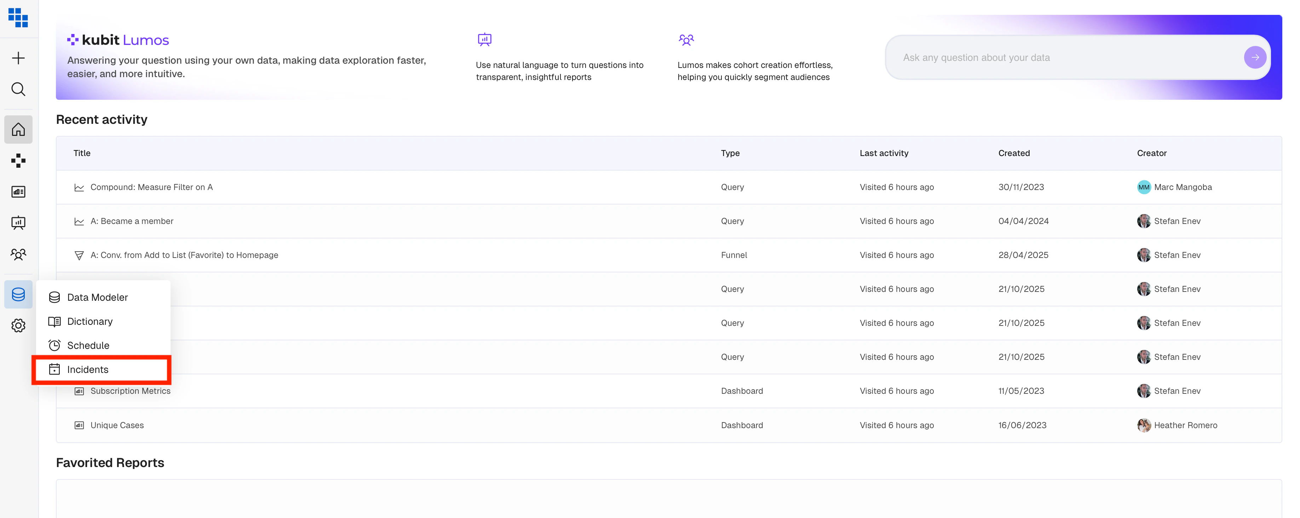1300x518 pixels.
Task: Open the search magnifier icon
Action: pos(18,90)
